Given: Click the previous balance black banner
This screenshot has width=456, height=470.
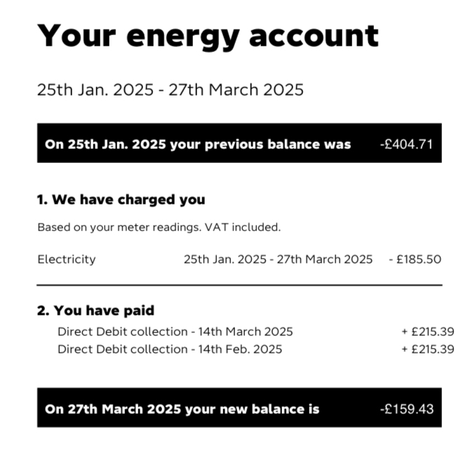Looking at the screenshot, I should (239, 143).
